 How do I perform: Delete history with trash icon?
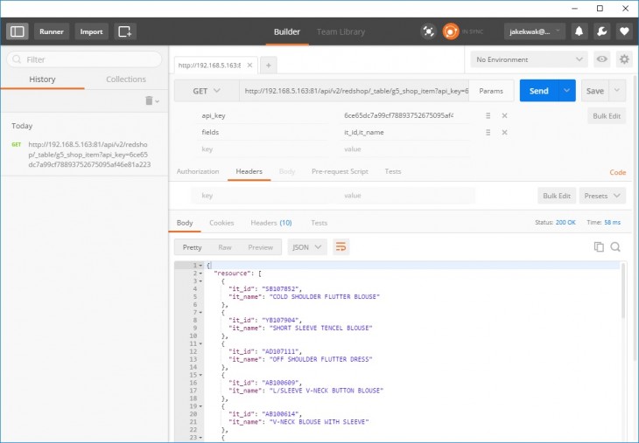click(x=150, y=101)
